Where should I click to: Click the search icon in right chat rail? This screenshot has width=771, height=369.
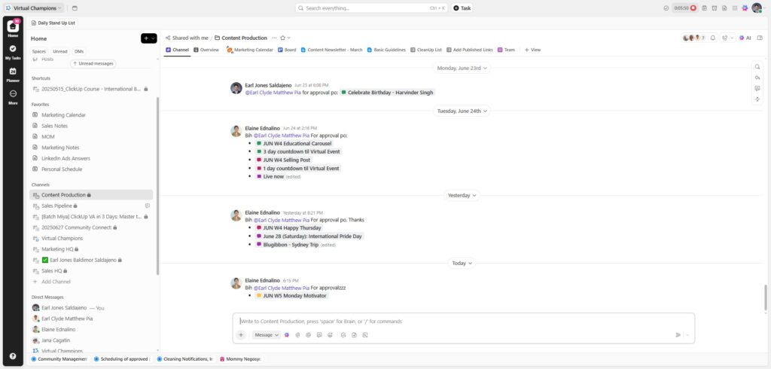[757, 67]
